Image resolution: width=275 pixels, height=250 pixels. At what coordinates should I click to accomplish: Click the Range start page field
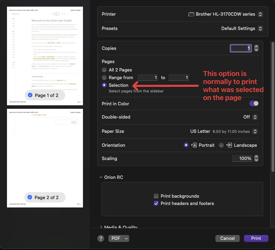click(x=147, y=77)
